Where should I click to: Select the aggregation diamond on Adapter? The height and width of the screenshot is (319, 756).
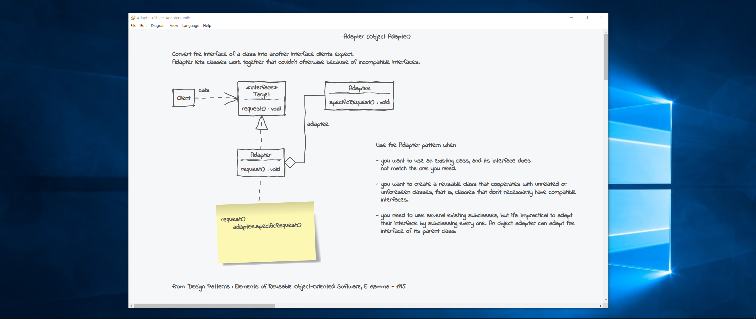click(290, 162)
